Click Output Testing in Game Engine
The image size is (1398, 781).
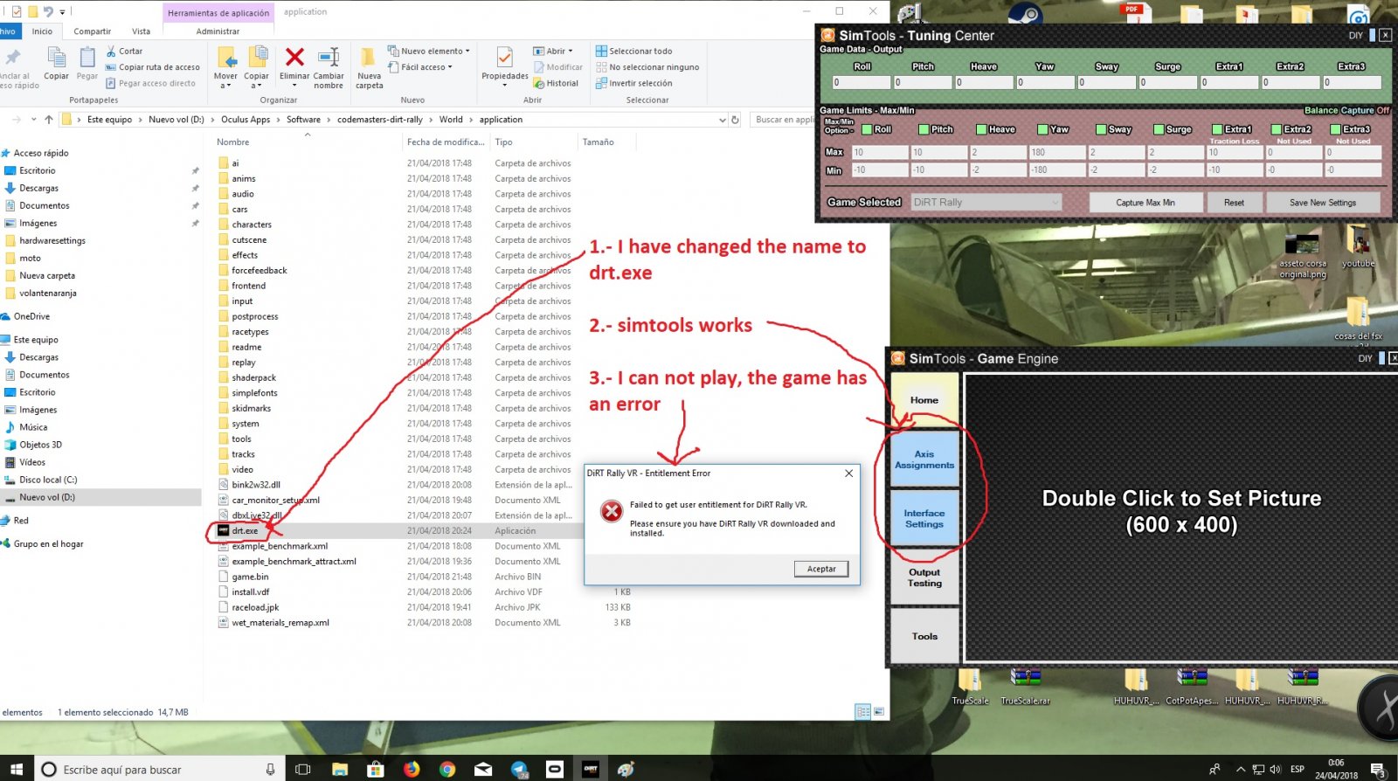click(924, 577)
